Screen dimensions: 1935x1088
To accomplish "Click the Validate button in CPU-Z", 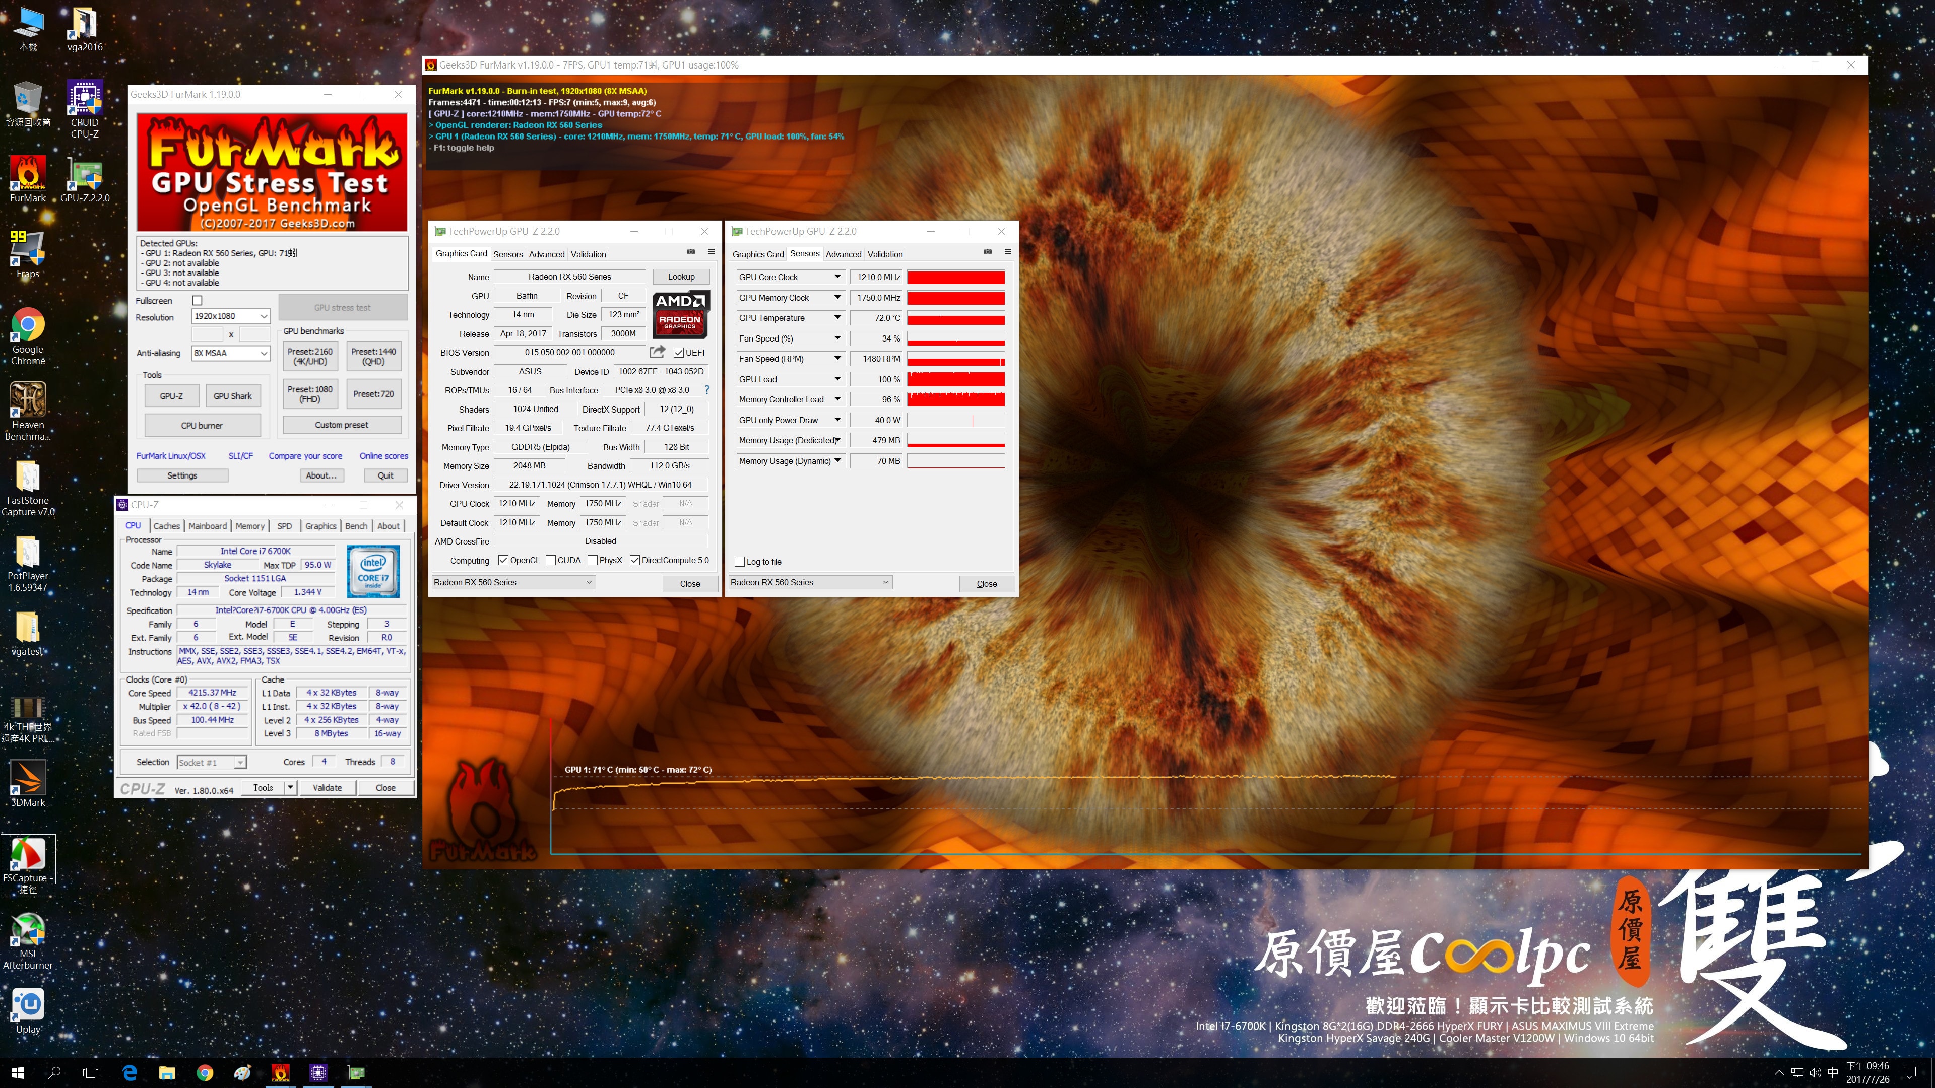I will coord(327,788).
